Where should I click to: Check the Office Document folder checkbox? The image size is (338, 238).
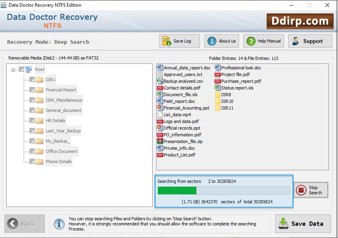[32, 151]
